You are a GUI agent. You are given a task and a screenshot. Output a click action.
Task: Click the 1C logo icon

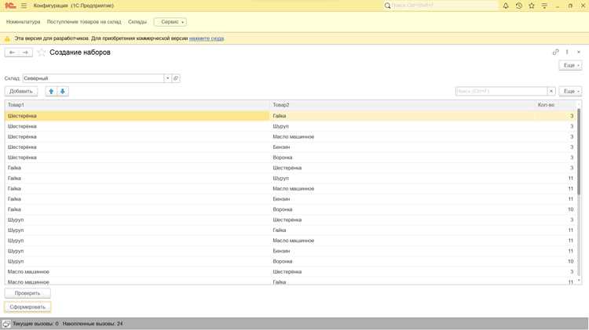(x=10, y=5)
